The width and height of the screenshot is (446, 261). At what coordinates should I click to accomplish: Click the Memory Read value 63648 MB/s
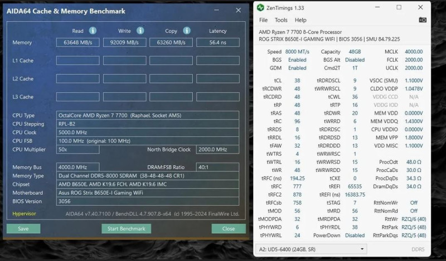pos(77,42)
